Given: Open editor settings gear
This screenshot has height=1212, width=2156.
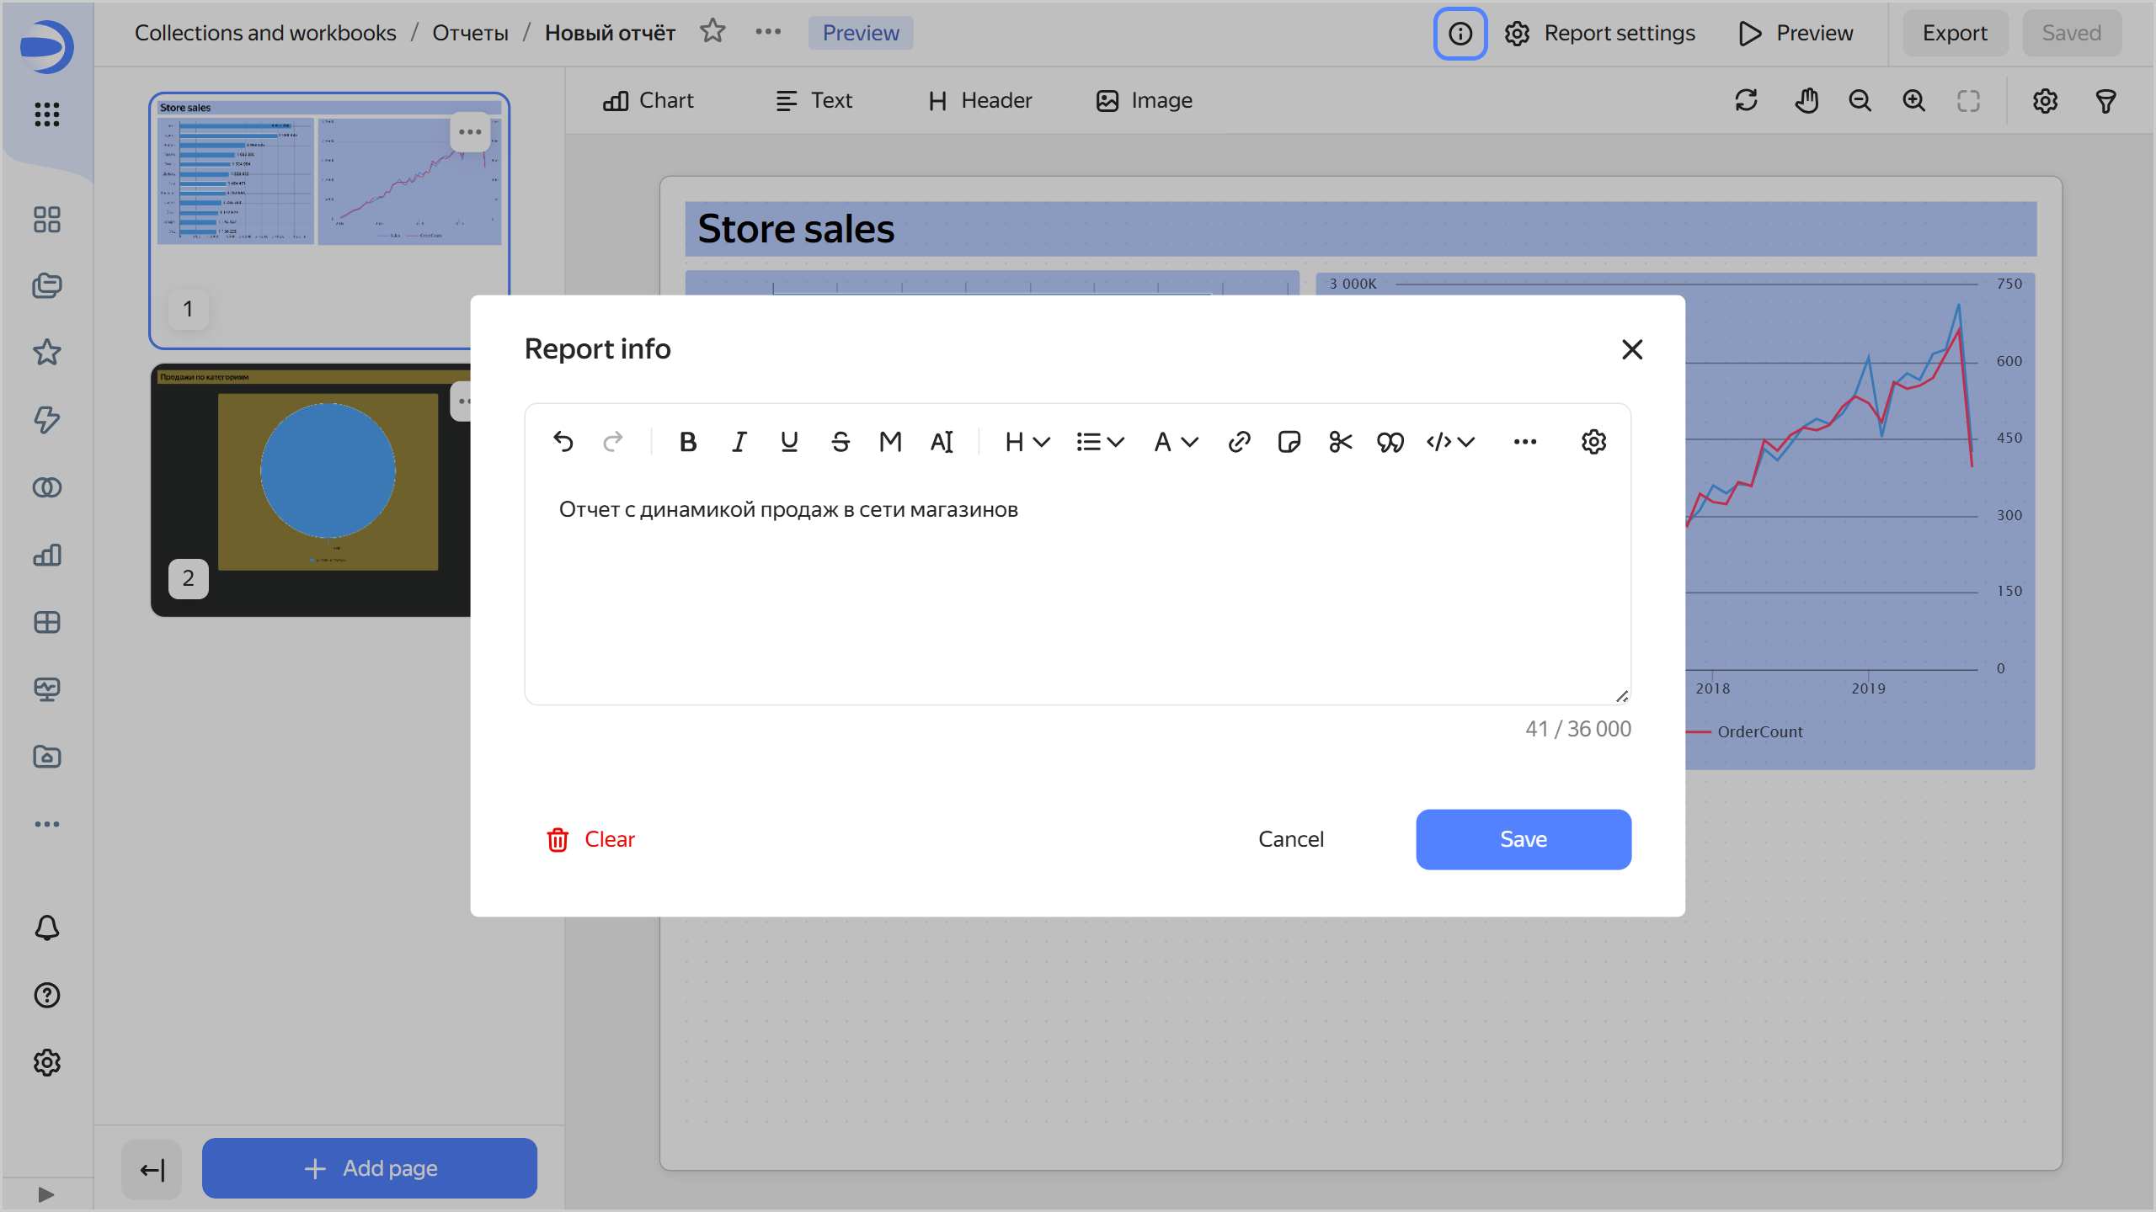Looking at the screenshot, I should click(x=1593, y=442).
